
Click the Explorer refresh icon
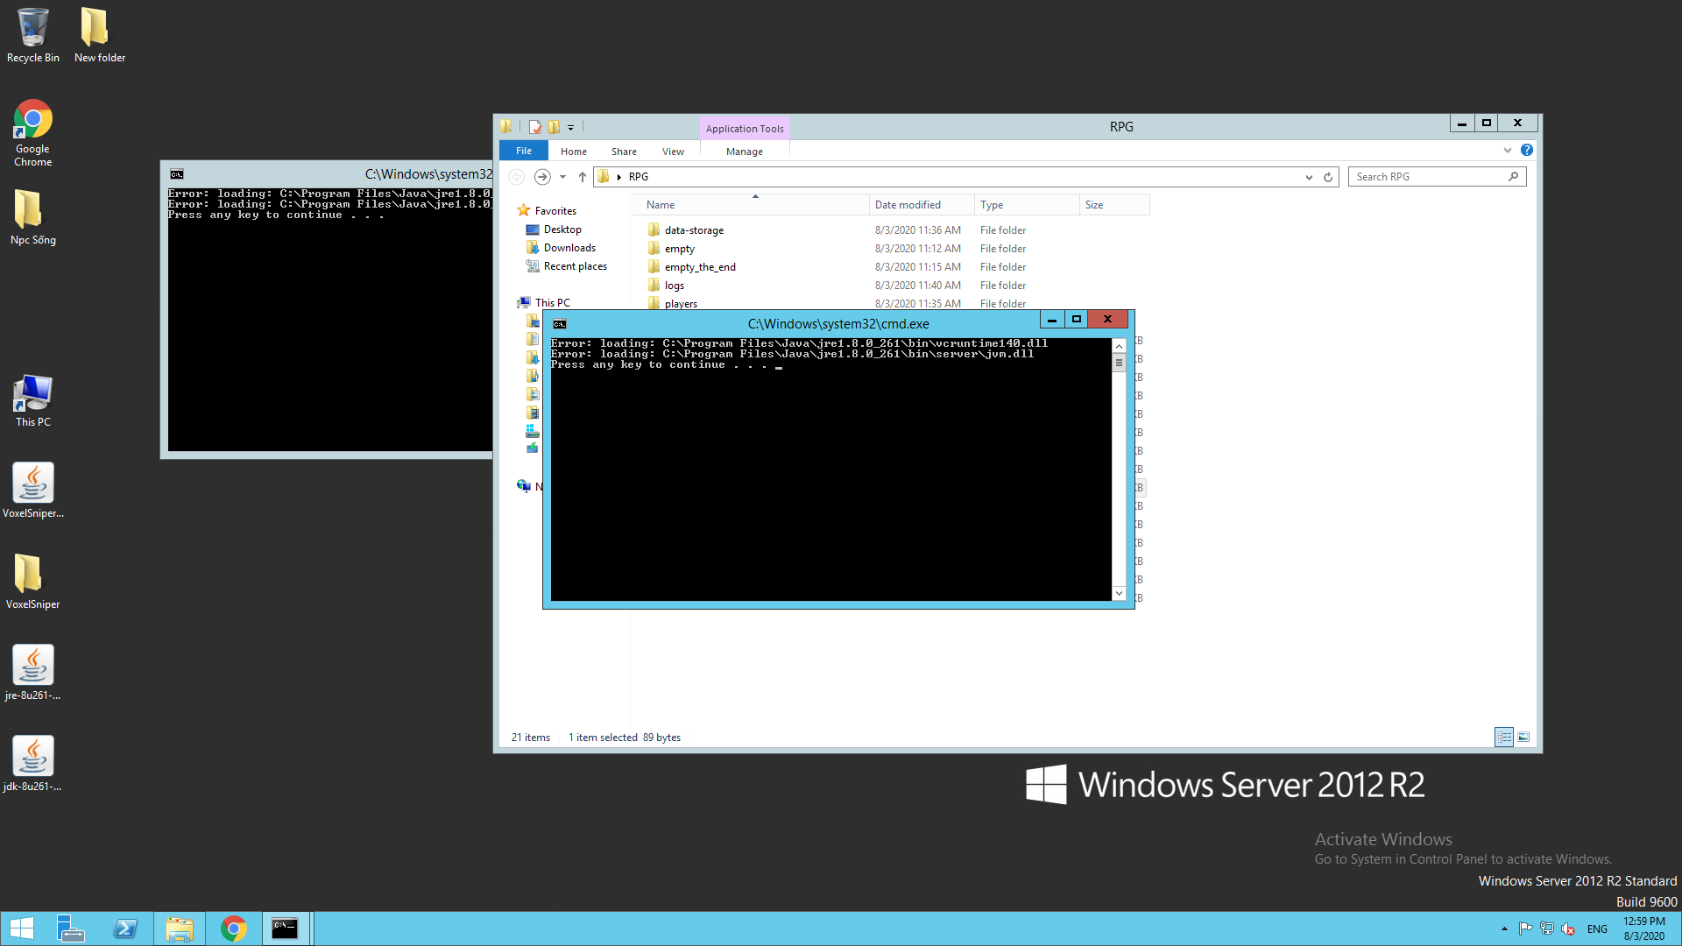1328,177
